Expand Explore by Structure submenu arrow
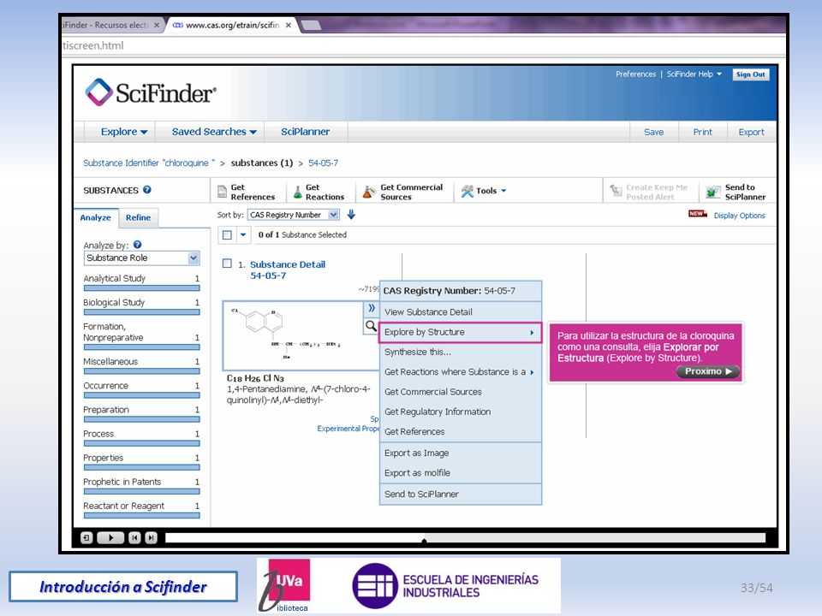This screenshot has width=822, height=616. 532,333
